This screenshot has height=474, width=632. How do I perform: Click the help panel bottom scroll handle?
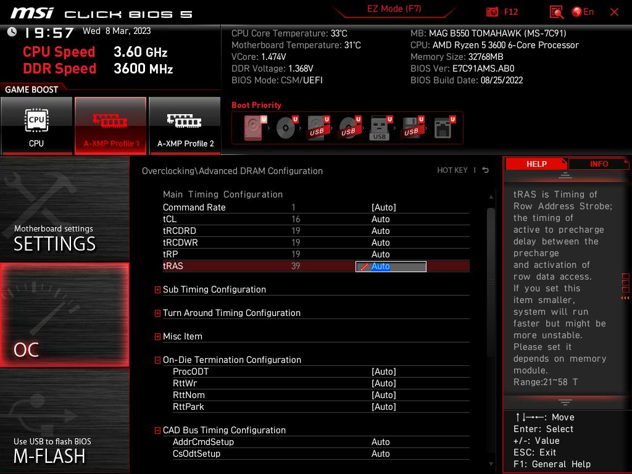[x=565, y=402]
